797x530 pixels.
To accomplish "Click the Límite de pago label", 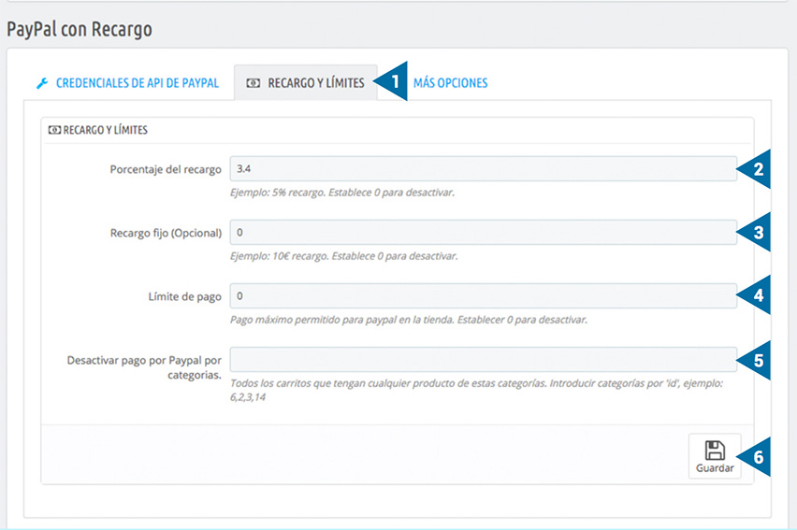I will tap(185, 296).
